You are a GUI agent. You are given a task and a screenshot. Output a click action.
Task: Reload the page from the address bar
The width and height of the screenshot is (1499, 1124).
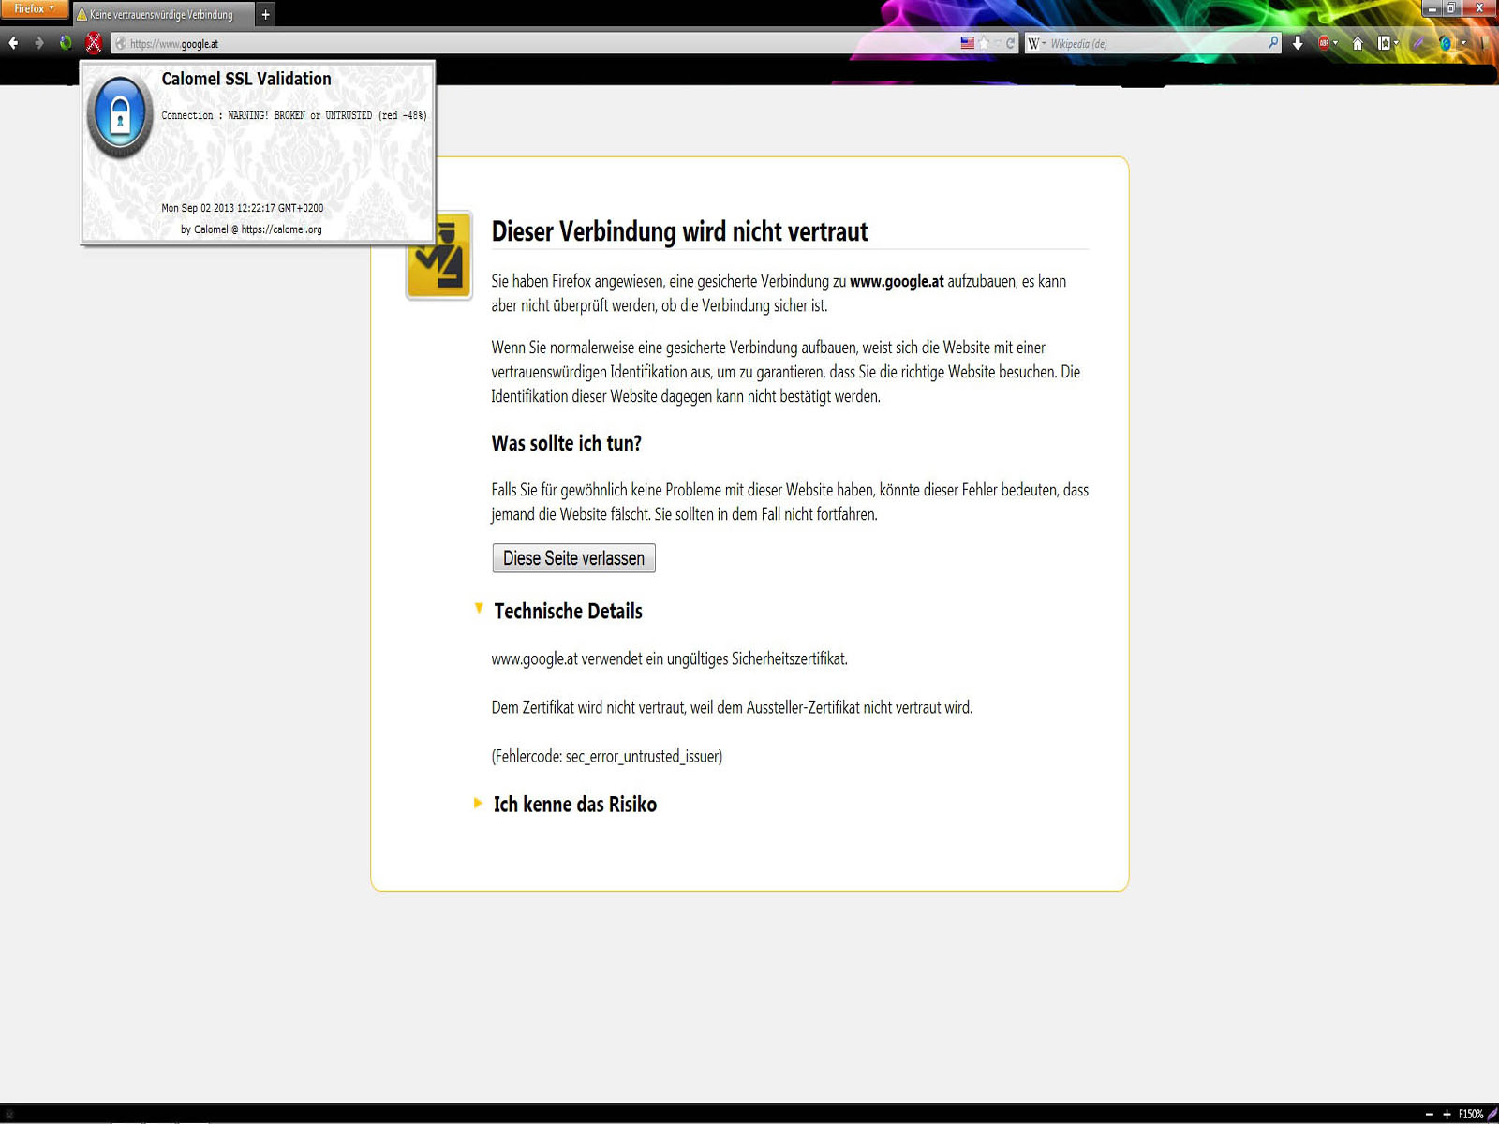click(1010, 43)
